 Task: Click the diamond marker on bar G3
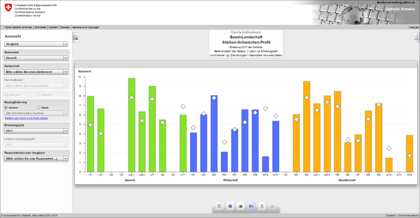click(x=307, y=97)
